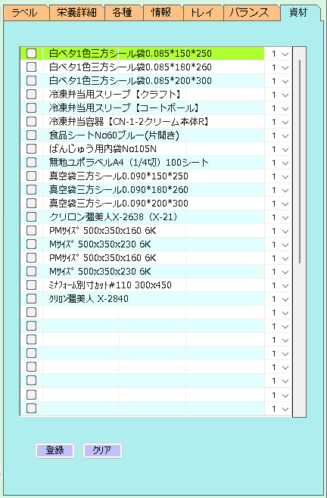Screen dimensions: 327x498
Task: Tick checkbox for ミナフォーム別寸カット#110 300x450
Action: [31, 285]
